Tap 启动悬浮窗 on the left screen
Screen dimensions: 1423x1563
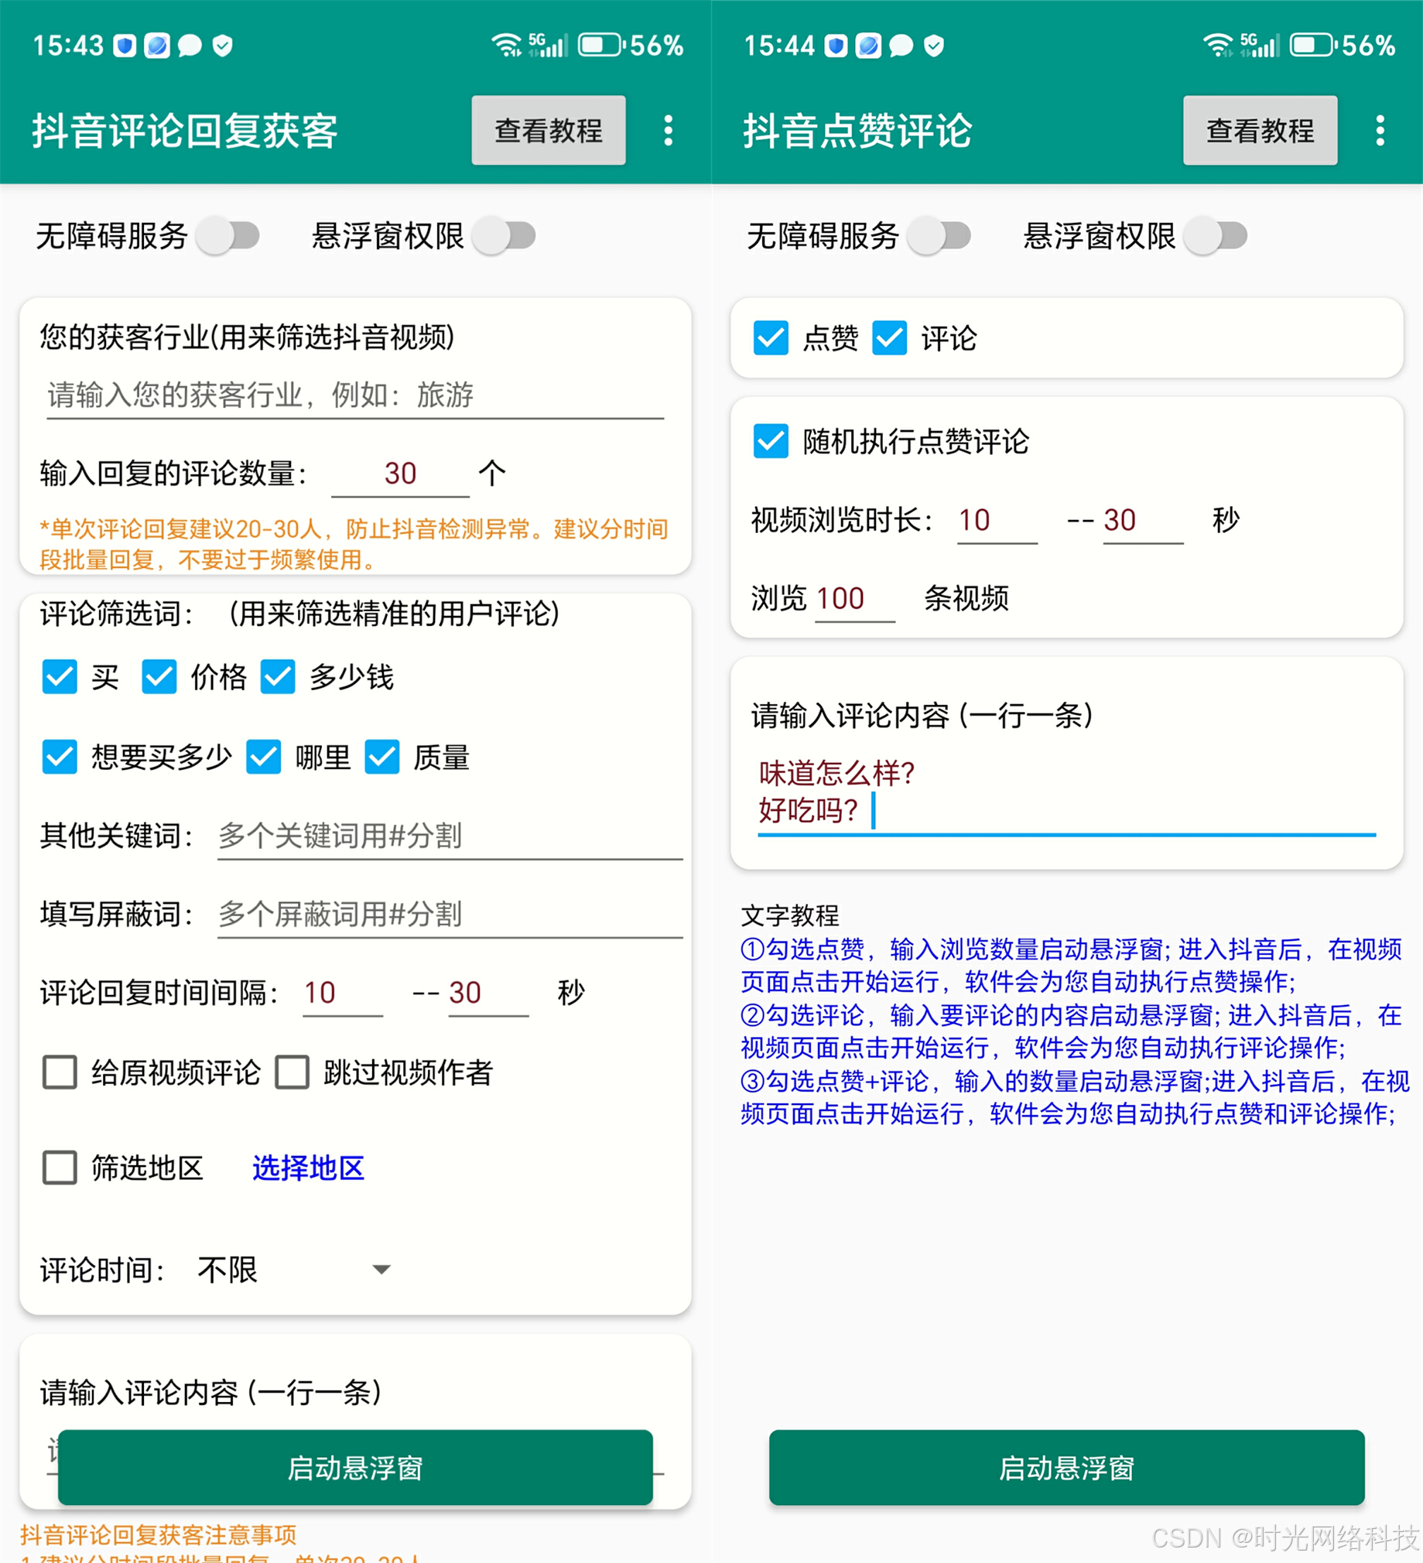(355, 1468)
